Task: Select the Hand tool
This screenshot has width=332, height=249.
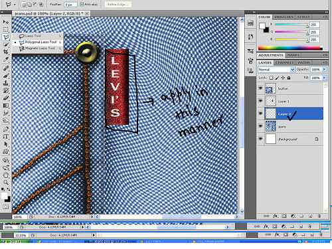Action: [6, 175]
